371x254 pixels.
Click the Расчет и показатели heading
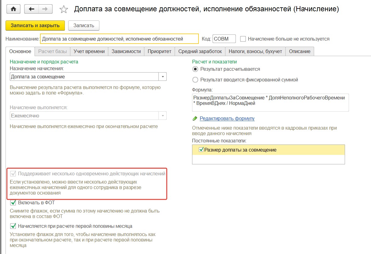pyautogui.click(x=214, y=62)
